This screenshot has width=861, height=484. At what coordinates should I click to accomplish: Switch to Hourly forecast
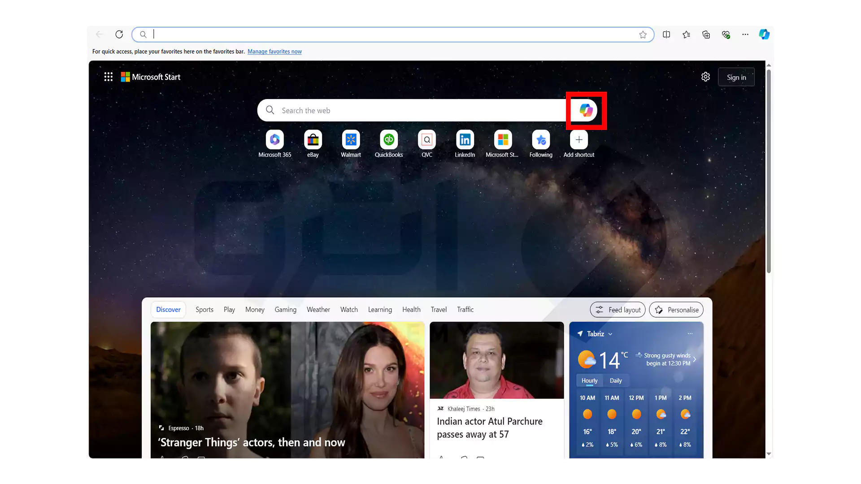(x=589, y=380)
